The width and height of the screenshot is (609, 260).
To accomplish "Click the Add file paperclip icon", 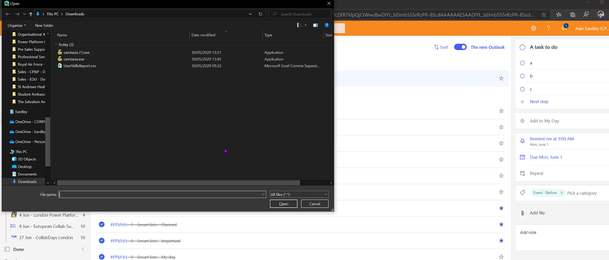I will coord(523,213).
